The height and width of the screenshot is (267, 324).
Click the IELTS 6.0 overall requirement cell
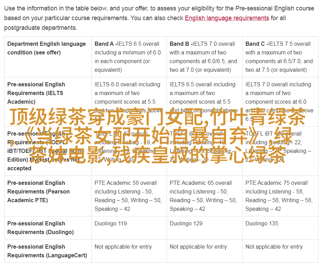[x=128, y=93]
